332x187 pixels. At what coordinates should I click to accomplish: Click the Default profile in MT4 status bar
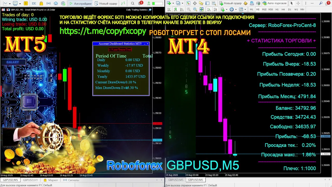(212, 185)
